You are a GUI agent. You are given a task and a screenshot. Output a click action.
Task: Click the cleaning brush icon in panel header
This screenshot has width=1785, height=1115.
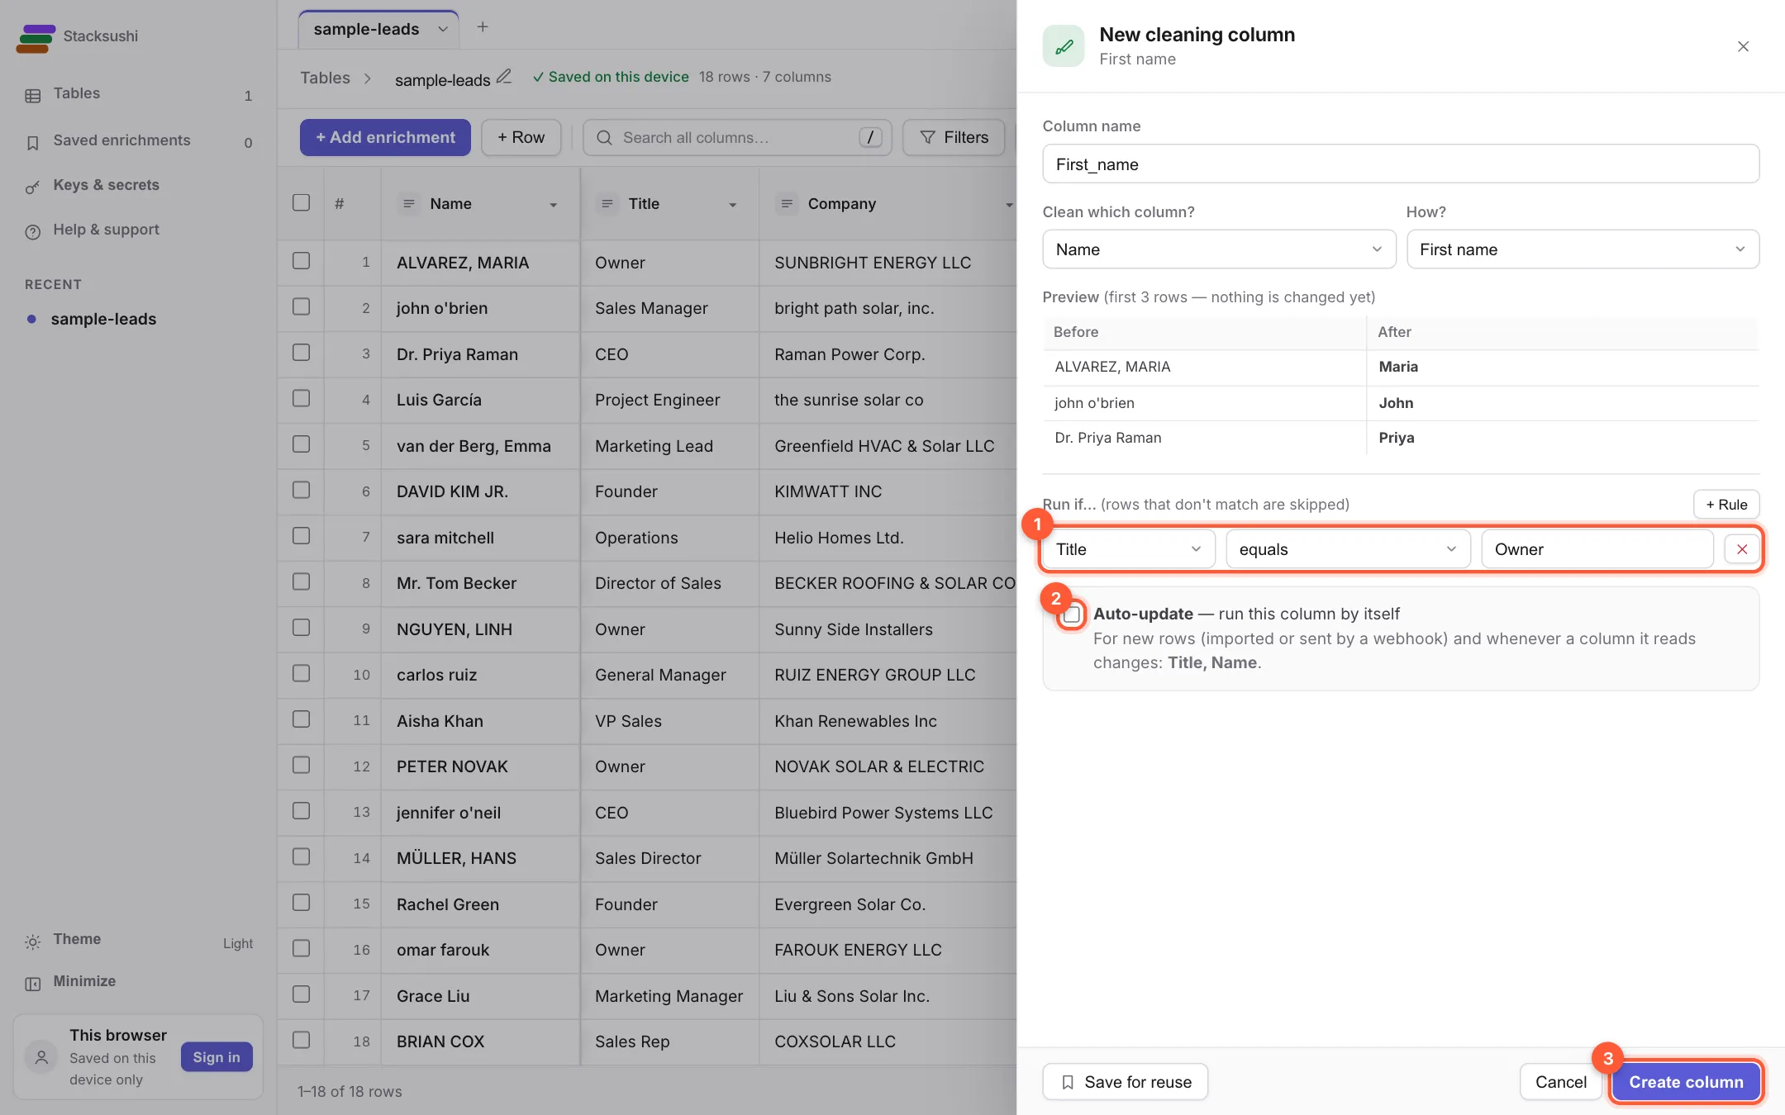[1064, 46]
